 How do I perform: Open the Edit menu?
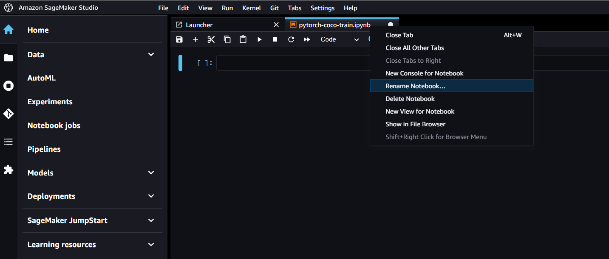(184, 8)
